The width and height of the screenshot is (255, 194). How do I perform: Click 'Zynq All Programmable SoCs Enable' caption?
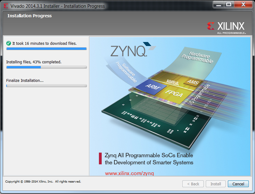click(x=149, y=155)
